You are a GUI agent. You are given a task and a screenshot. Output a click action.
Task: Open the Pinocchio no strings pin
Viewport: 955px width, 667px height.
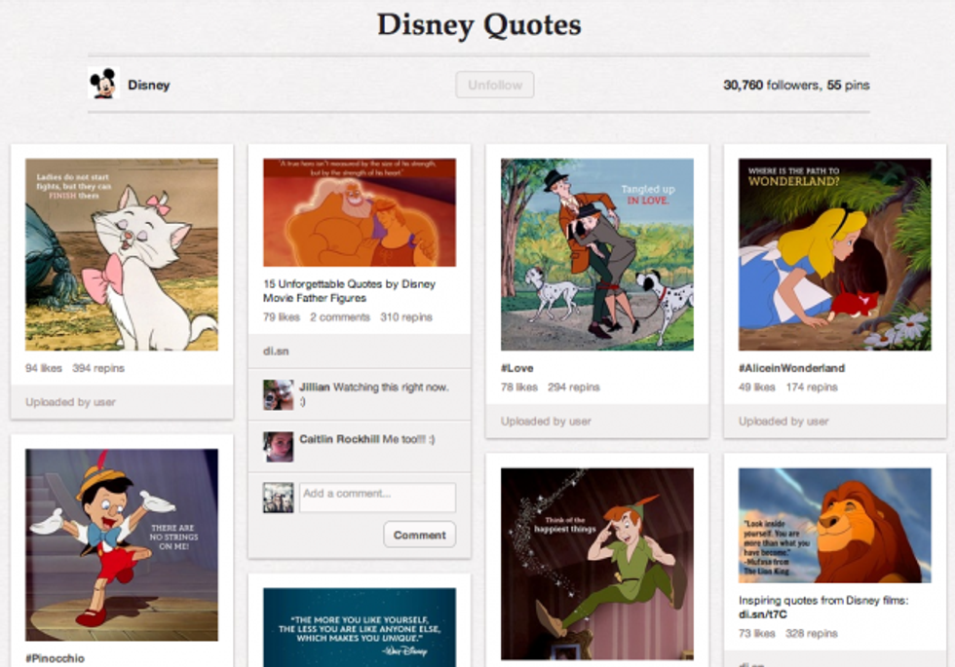[x=122, y=544]
